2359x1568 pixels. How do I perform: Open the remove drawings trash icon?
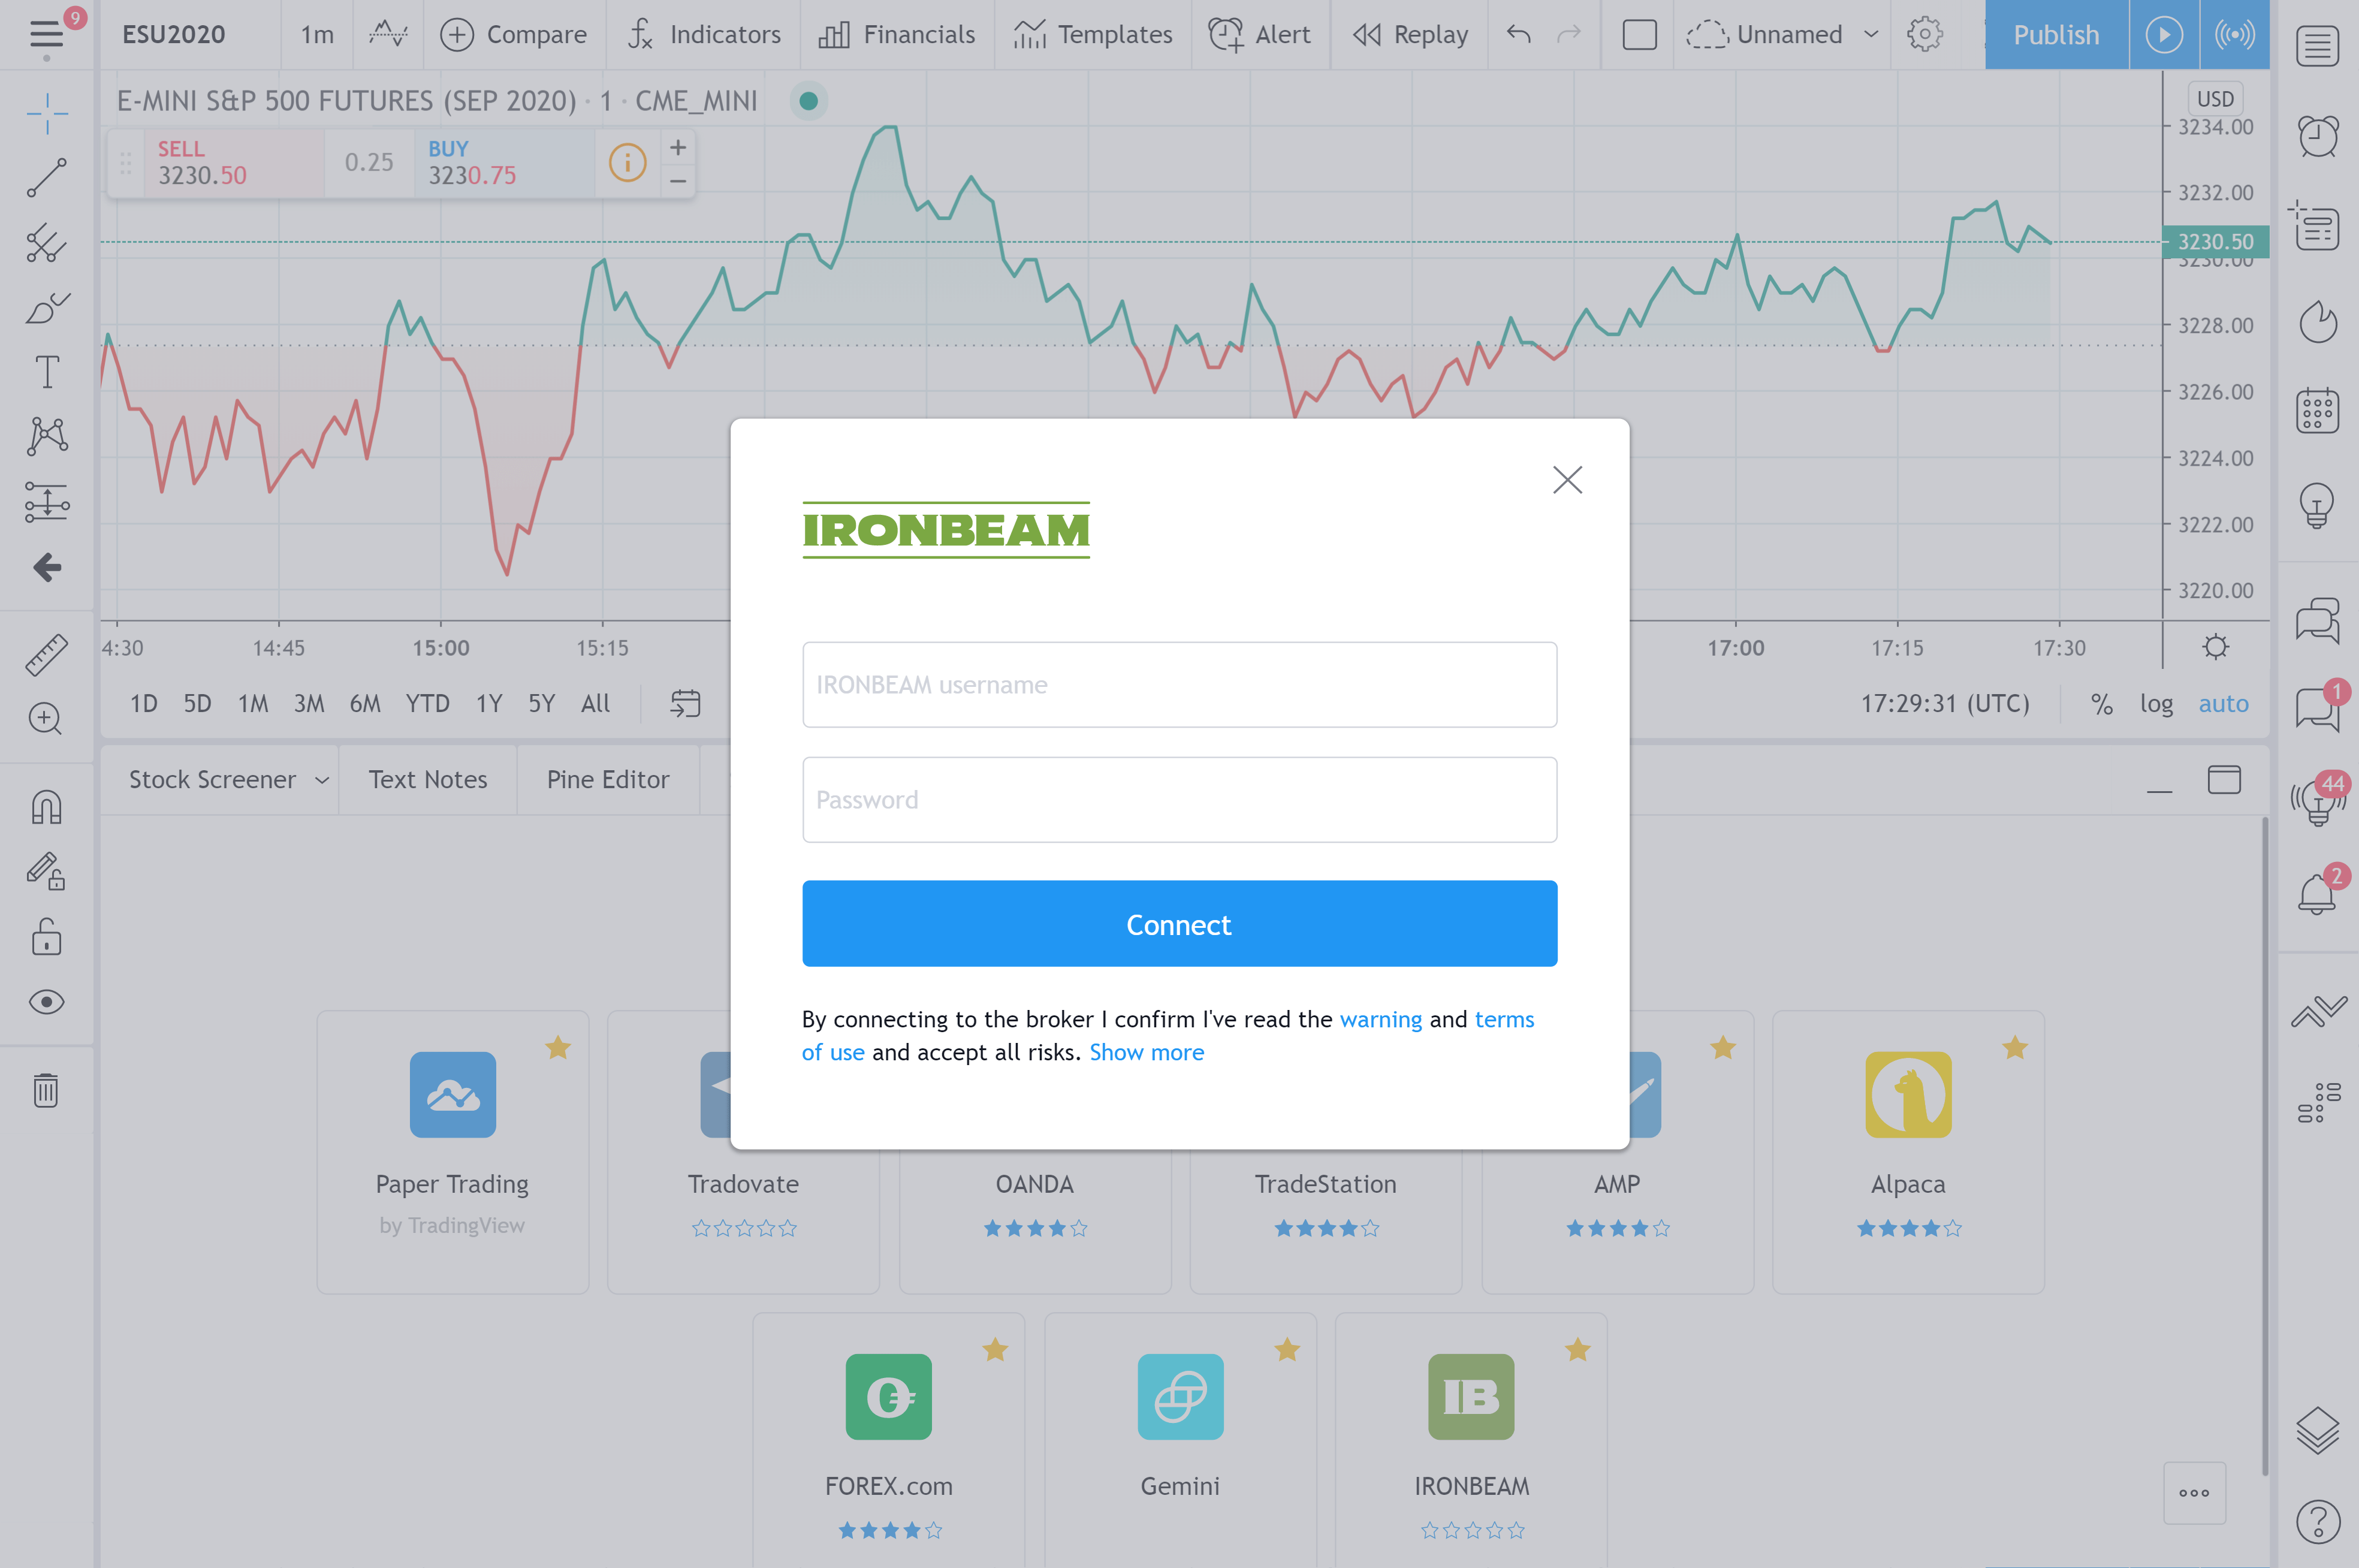(46, 1091)
